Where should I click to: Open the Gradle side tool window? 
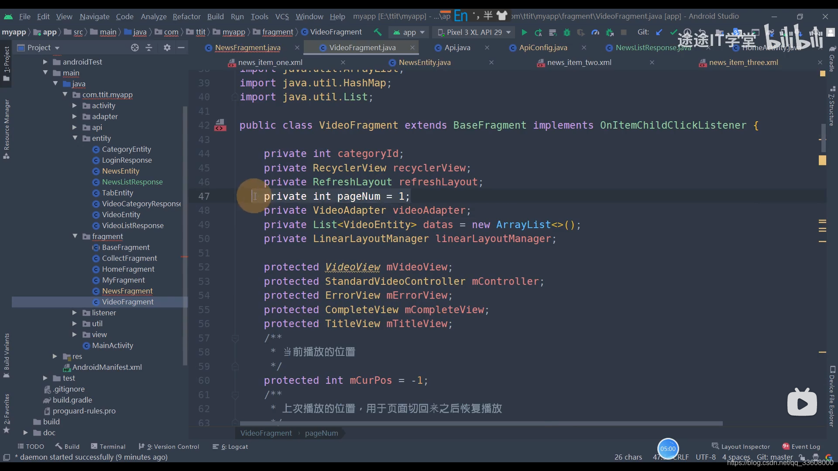[832, 59]
